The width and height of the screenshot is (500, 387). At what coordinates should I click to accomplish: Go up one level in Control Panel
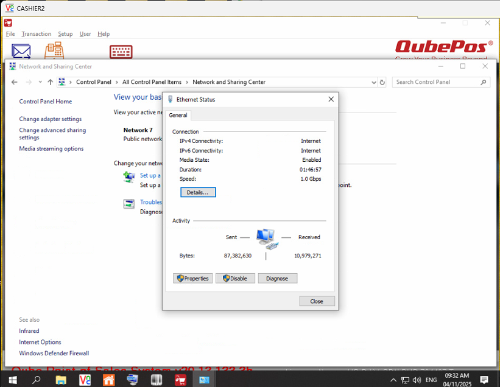click(x=50, y=82)
